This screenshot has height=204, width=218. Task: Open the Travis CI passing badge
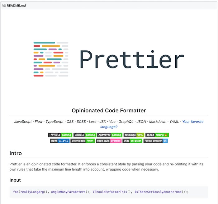coord(60,135)
